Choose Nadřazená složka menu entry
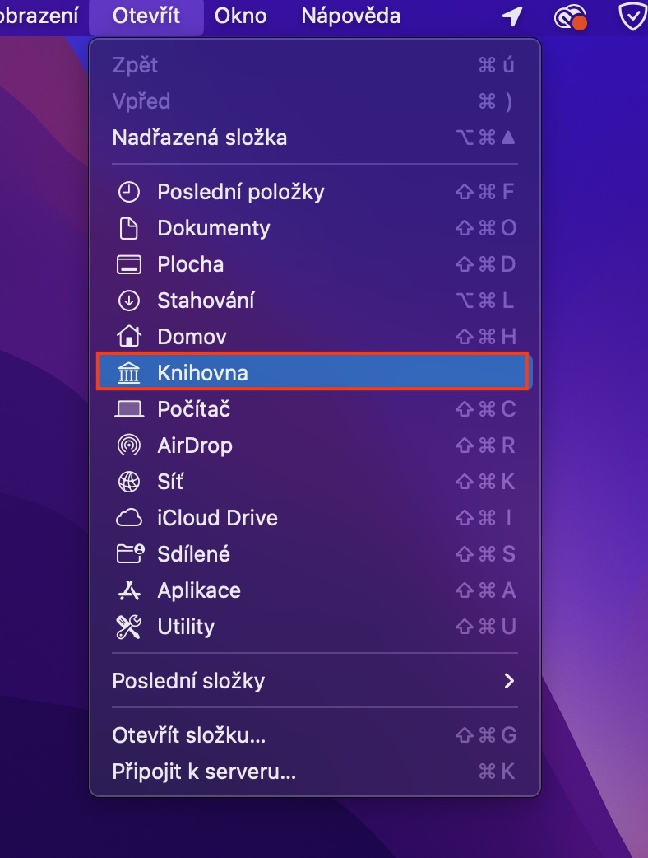This screenshot has width=648, height=858. [x=200, y=138]
